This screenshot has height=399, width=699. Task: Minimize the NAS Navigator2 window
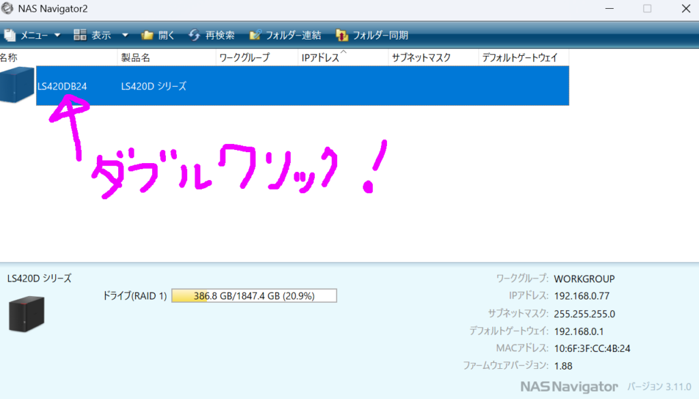610,8
